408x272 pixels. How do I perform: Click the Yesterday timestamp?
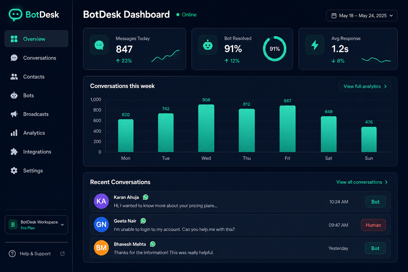tap(338, 248)
